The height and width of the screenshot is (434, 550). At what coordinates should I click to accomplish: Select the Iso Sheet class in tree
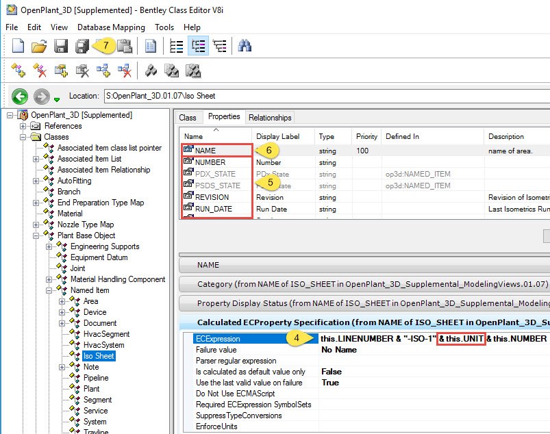pyautogui.click(x=99, y=356)
